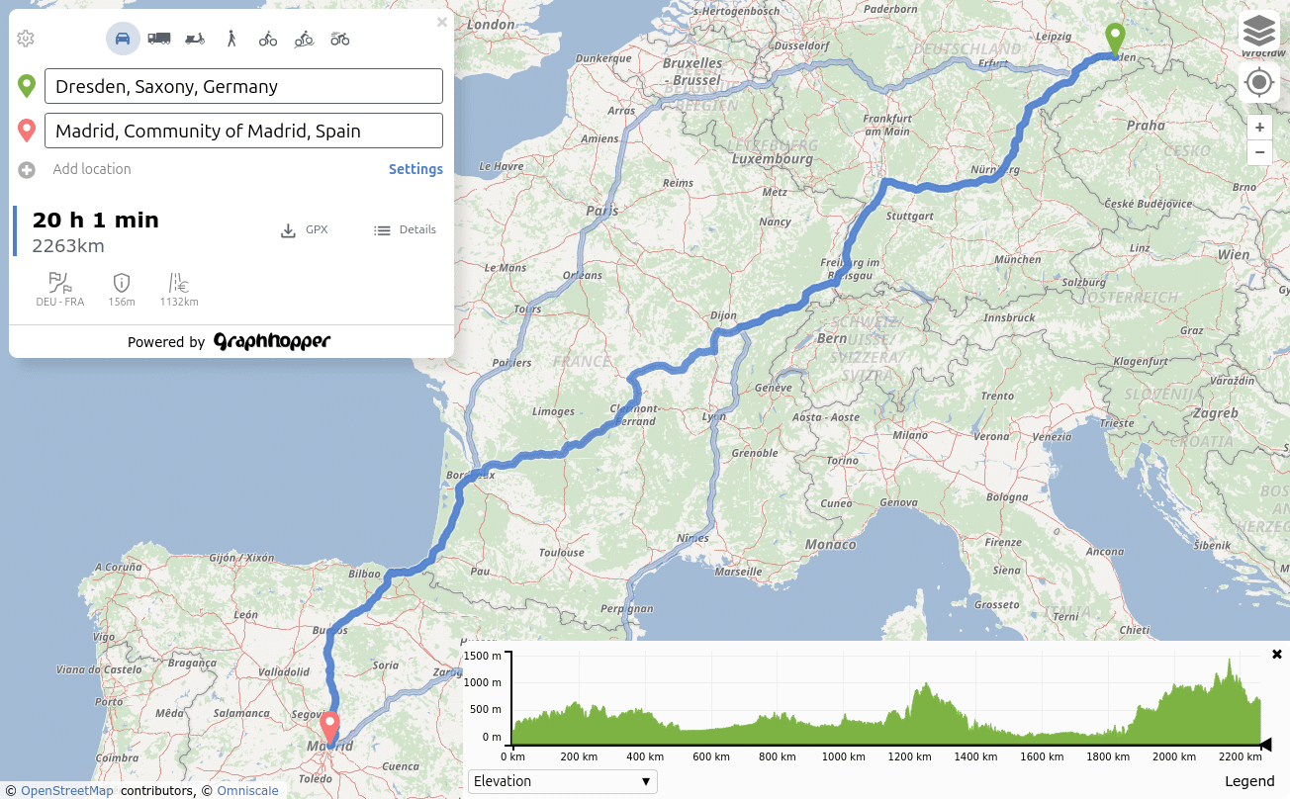Open the gear settings icon

coord(26,39)
